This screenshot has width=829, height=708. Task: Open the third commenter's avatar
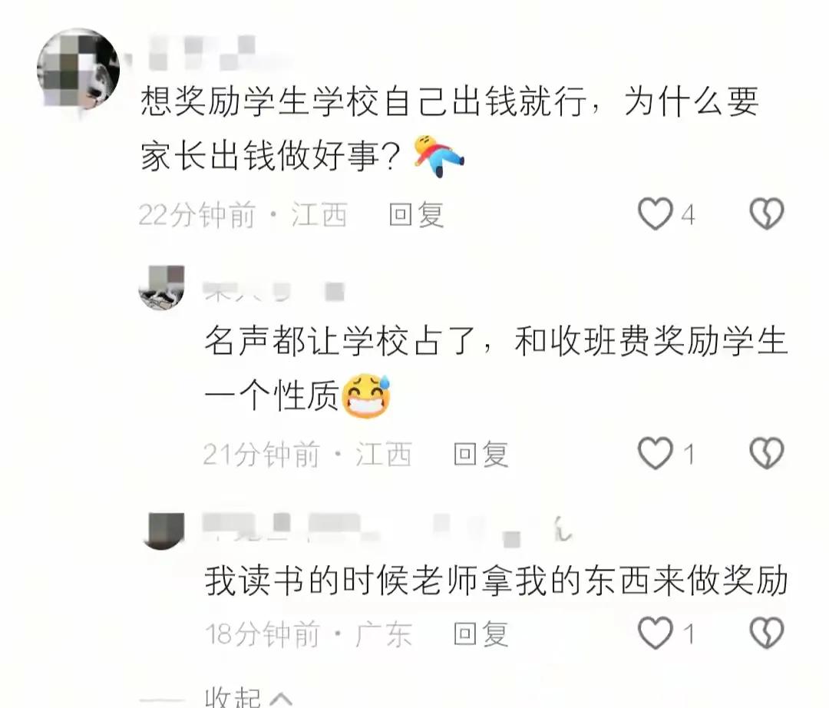(163, 531)
